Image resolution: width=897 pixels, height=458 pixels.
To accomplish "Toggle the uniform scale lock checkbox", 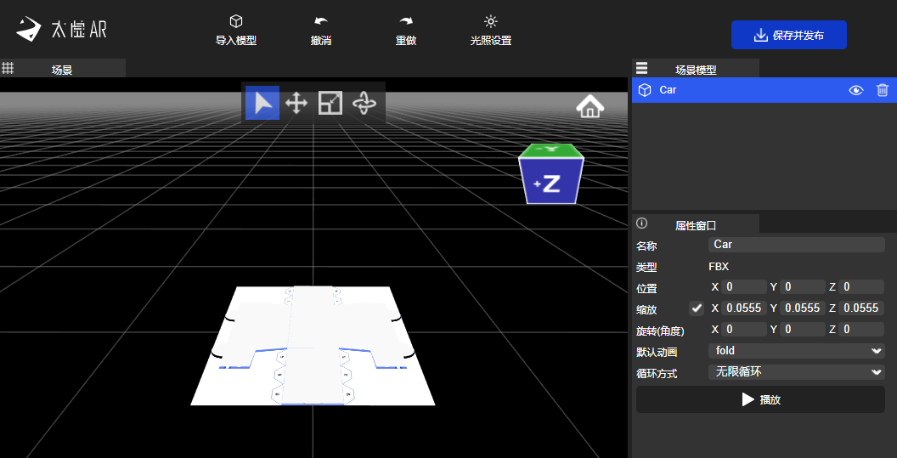I will (x=697, y=308).
